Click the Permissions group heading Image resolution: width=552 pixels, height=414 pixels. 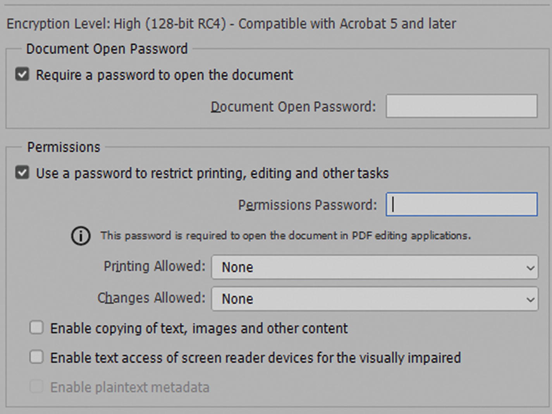[64, 147]
